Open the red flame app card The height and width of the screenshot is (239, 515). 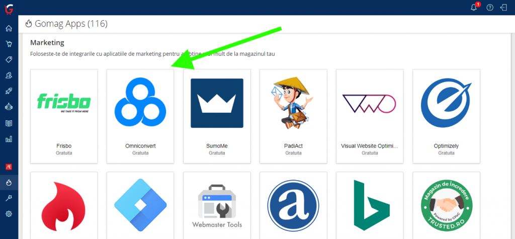point(64,205)
